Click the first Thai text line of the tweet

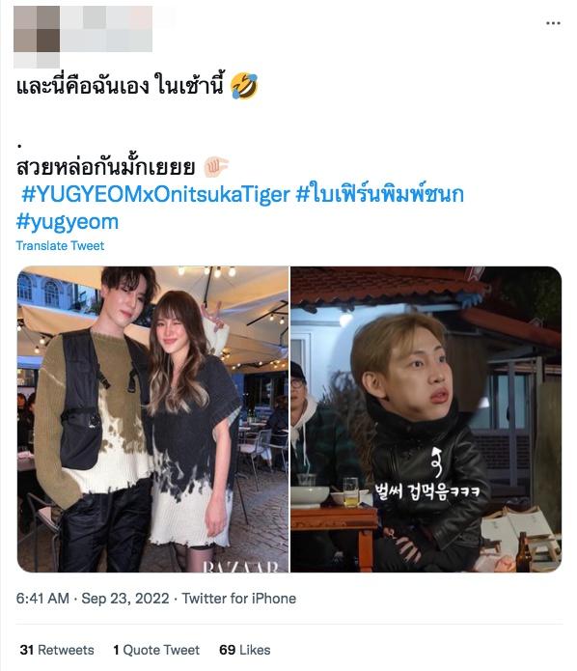click(x=120, y=85)
